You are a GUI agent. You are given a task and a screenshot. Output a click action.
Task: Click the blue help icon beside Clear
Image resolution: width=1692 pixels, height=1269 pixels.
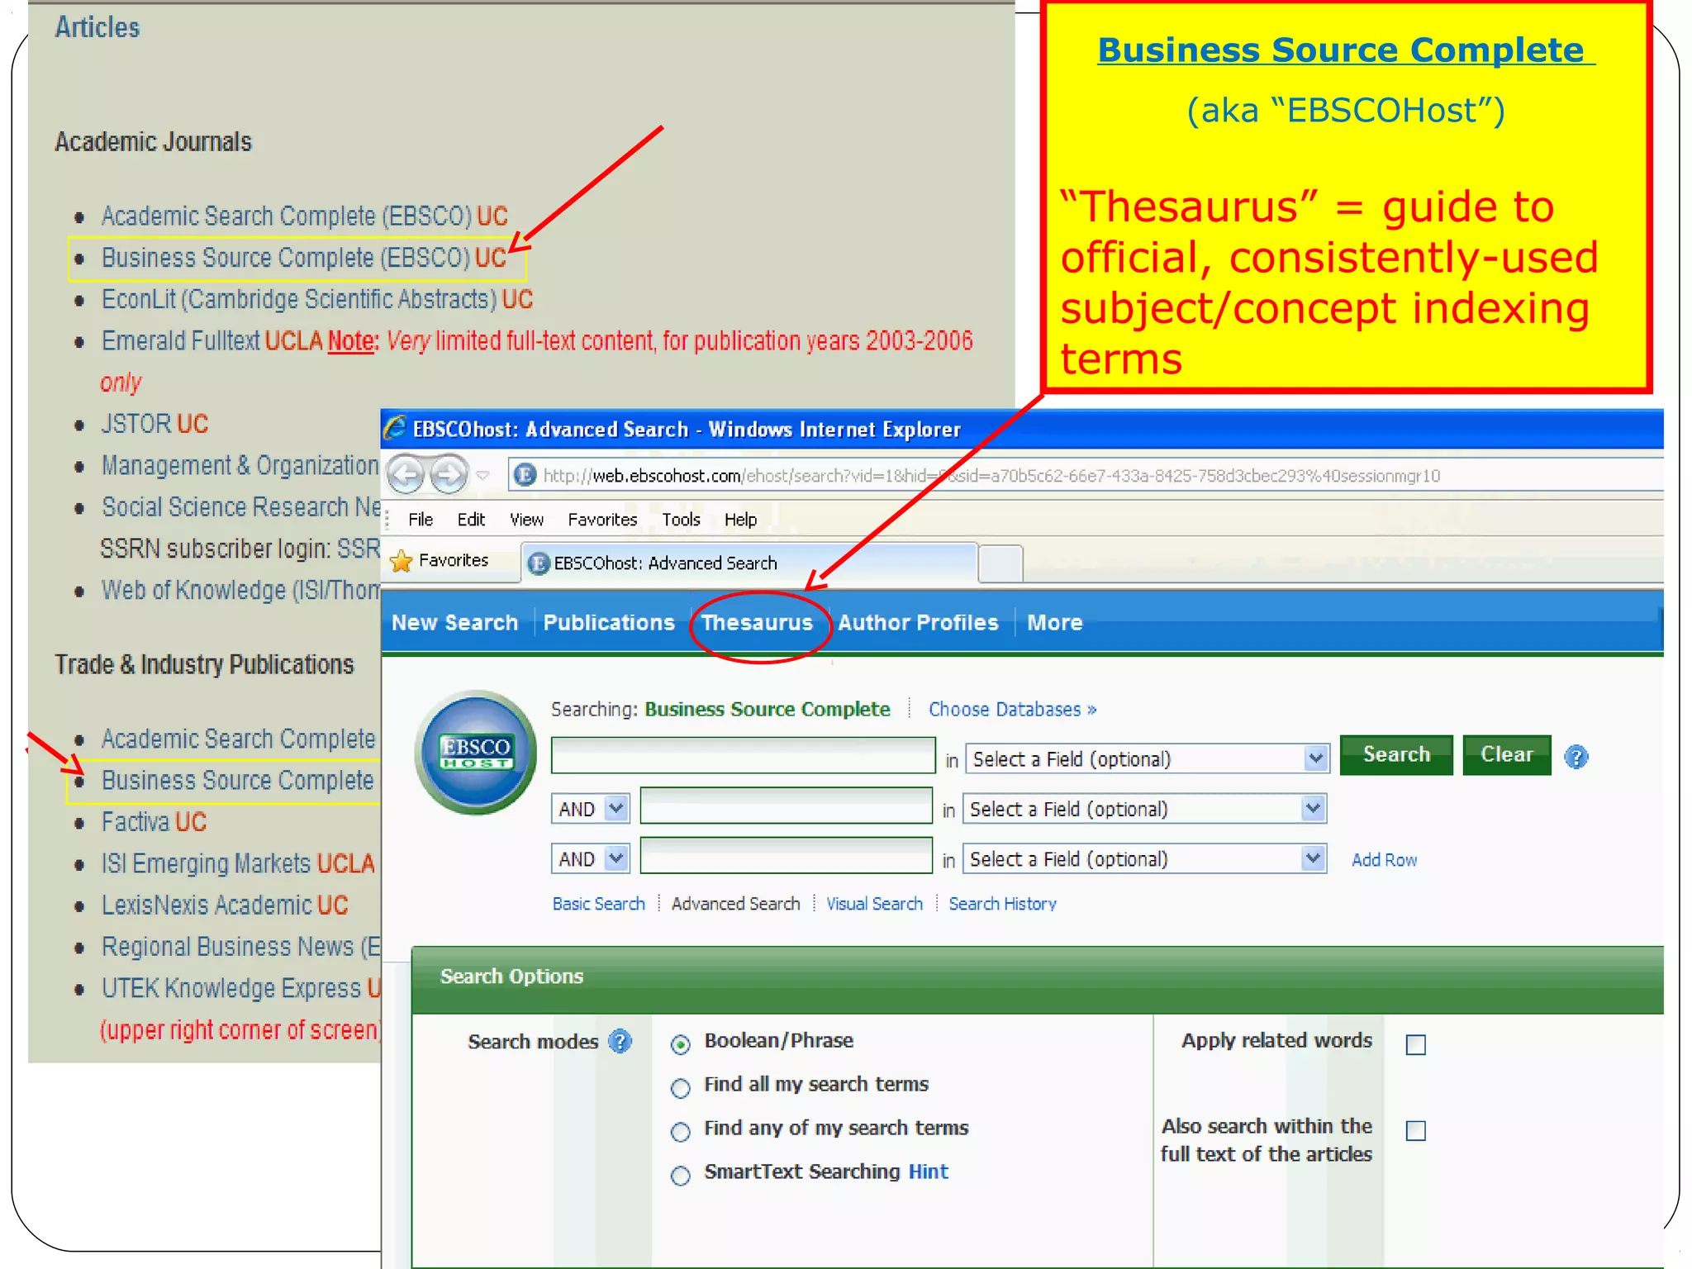(1576, 757)
